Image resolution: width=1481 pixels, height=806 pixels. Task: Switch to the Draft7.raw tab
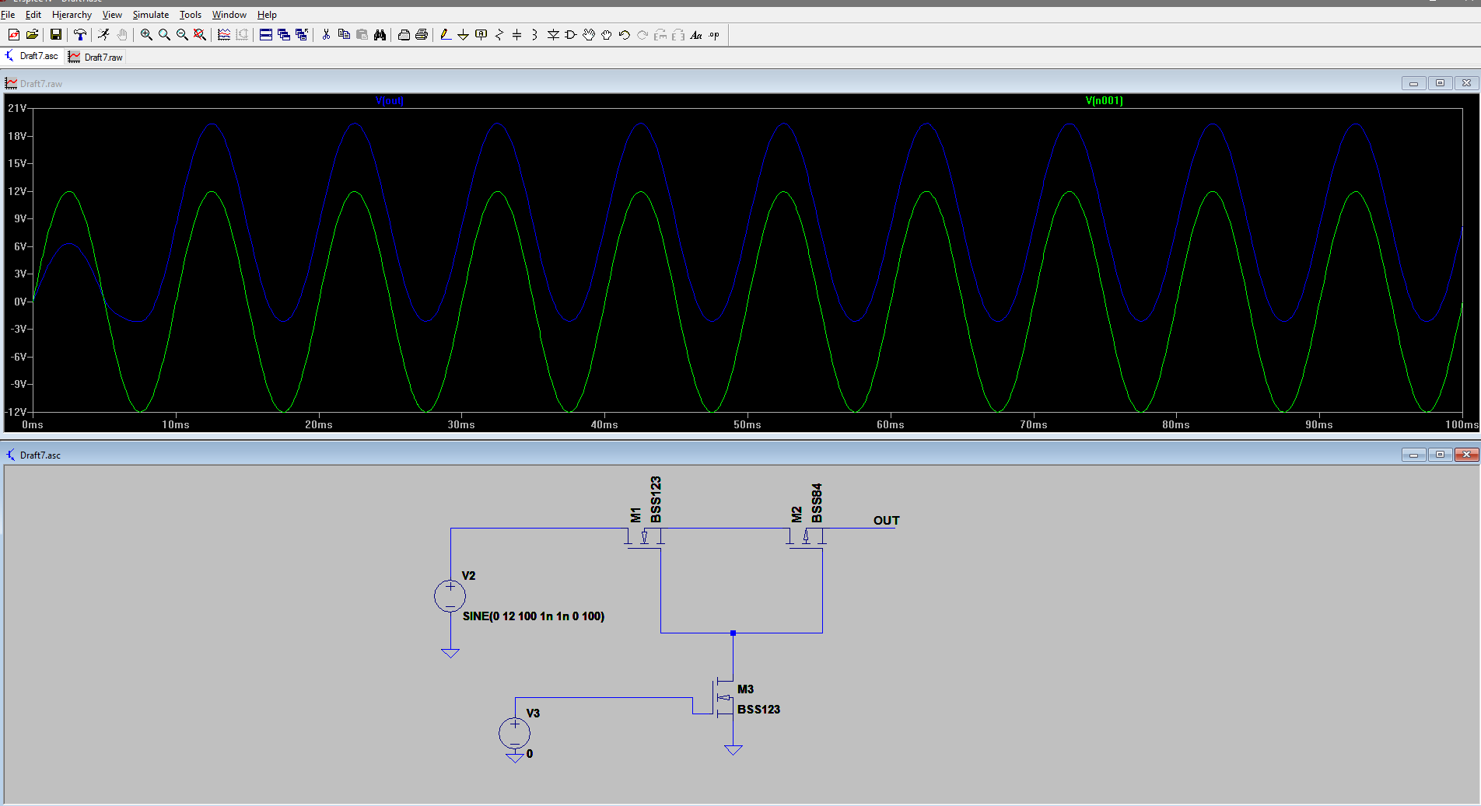[96, 57]
